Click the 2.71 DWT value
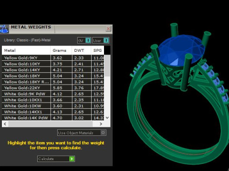 pyautogui.click(x=79, y=70)
